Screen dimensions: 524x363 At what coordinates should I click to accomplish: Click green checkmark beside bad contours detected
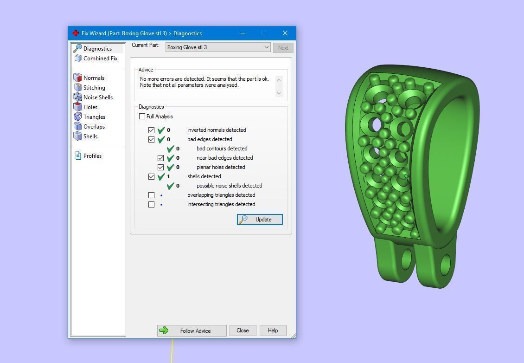pyautogui.click(x=171, y=149)
